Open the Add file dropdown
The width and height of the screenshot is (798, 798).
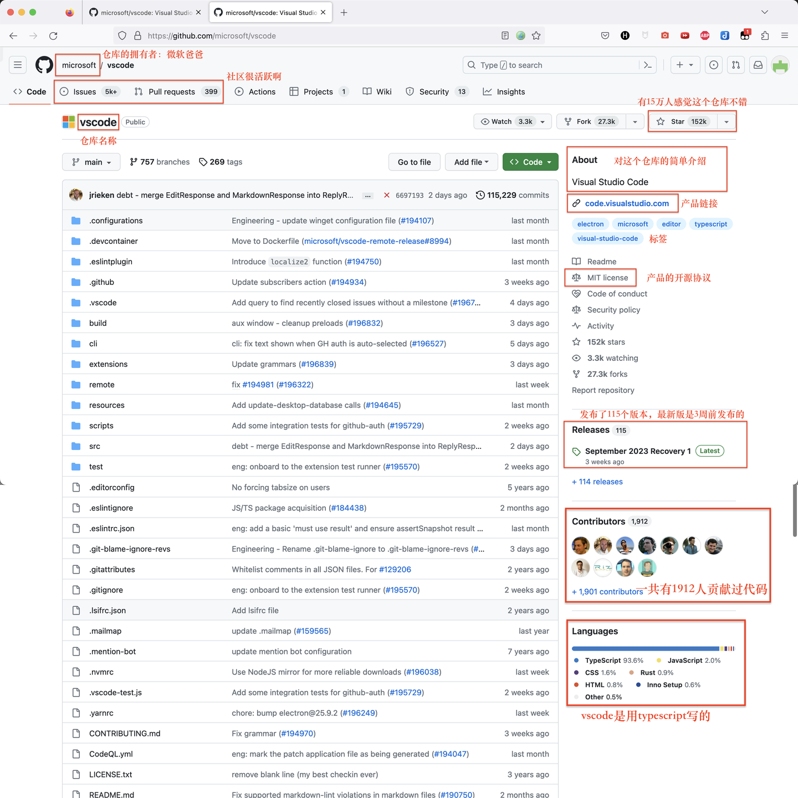coord(472,162)
